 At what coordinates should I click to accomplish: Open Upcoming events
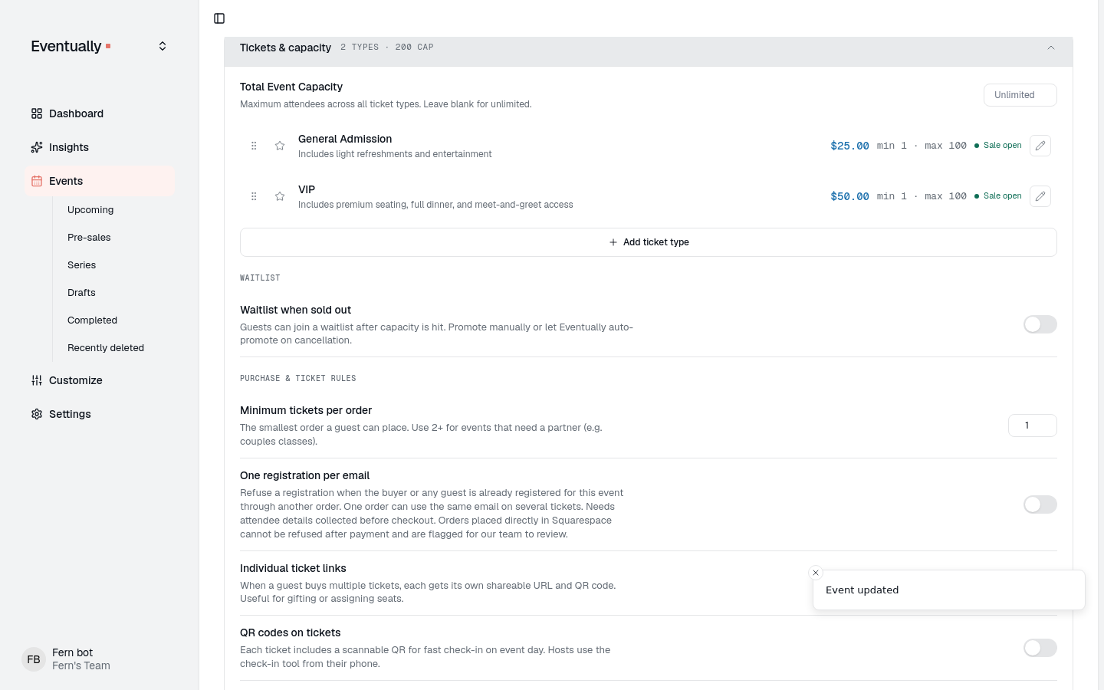[x=90, y=210]
